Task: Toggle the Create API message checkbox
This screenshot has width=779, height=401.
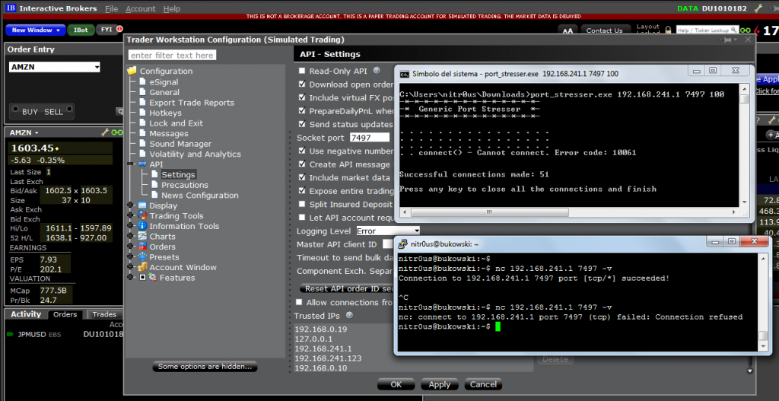Action: [x=301, y=164]
